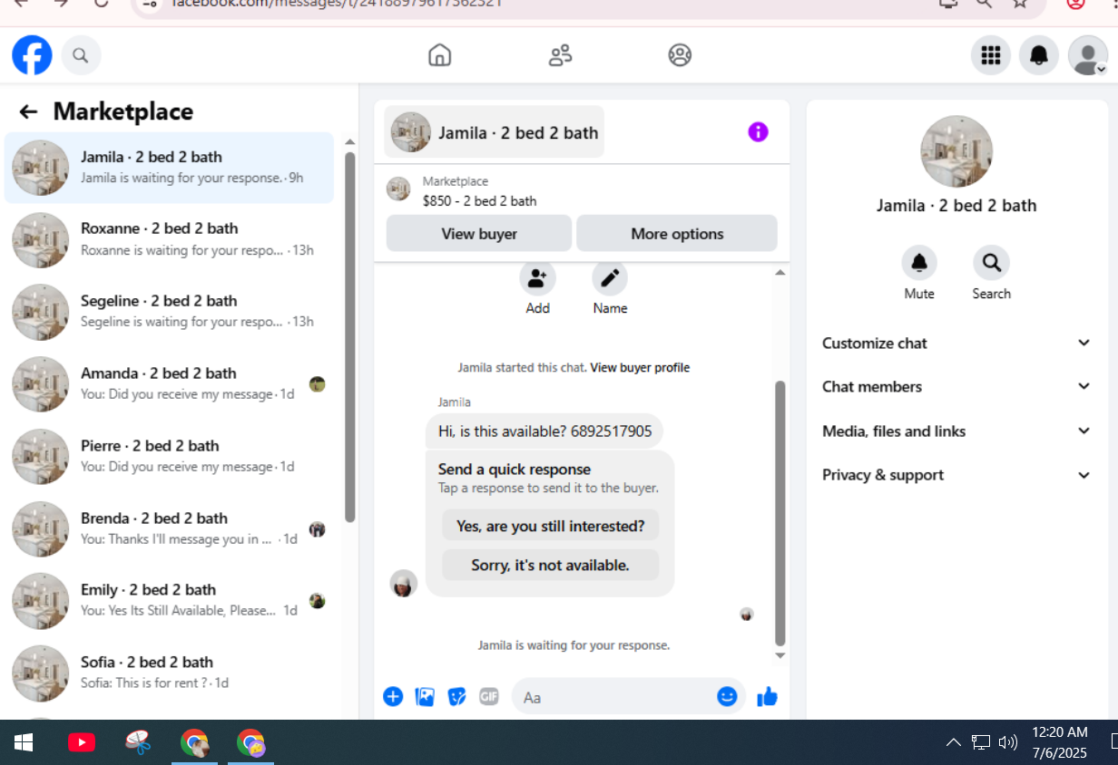Expand the Privacy & support section

tap(956, 475)
